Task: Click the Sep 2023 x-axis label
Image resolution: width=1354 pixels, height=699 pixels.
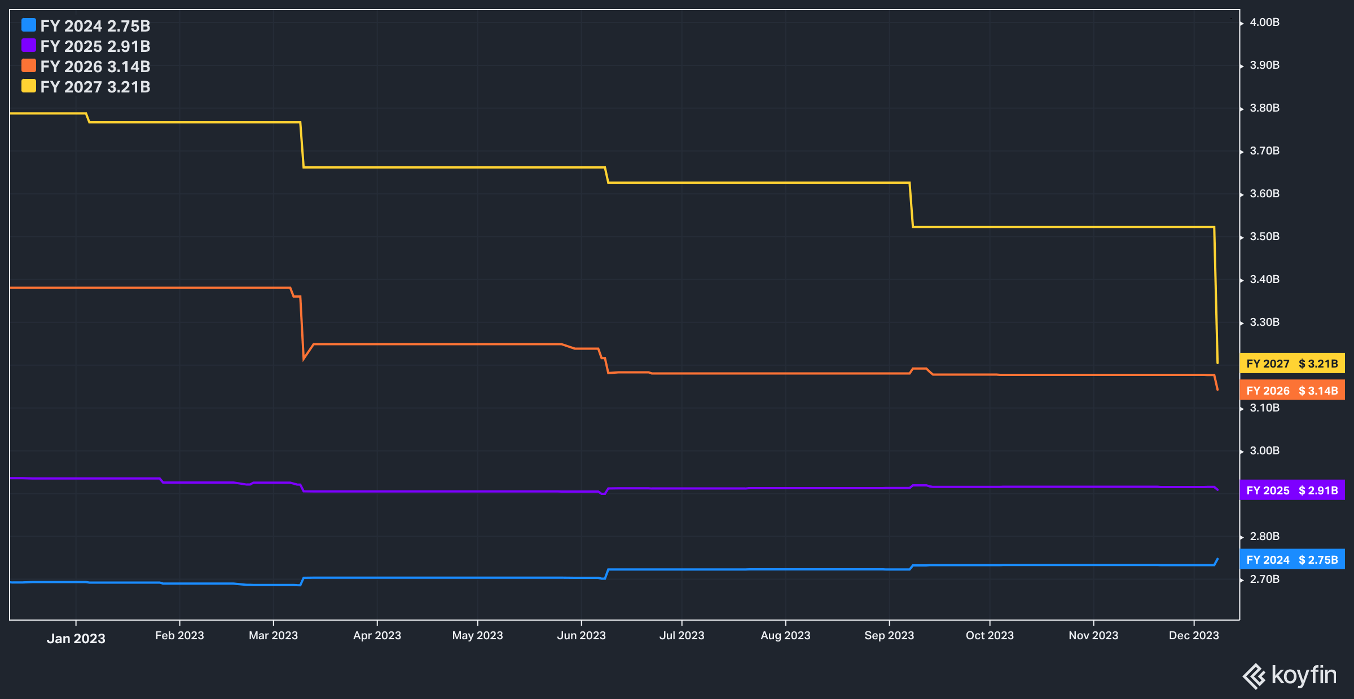Action: (889, 635)
